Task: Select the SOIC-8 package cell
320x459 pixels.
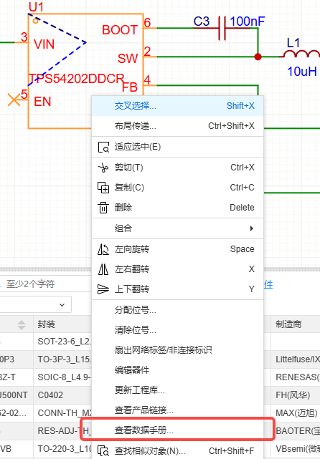Action: pos(62,377)
